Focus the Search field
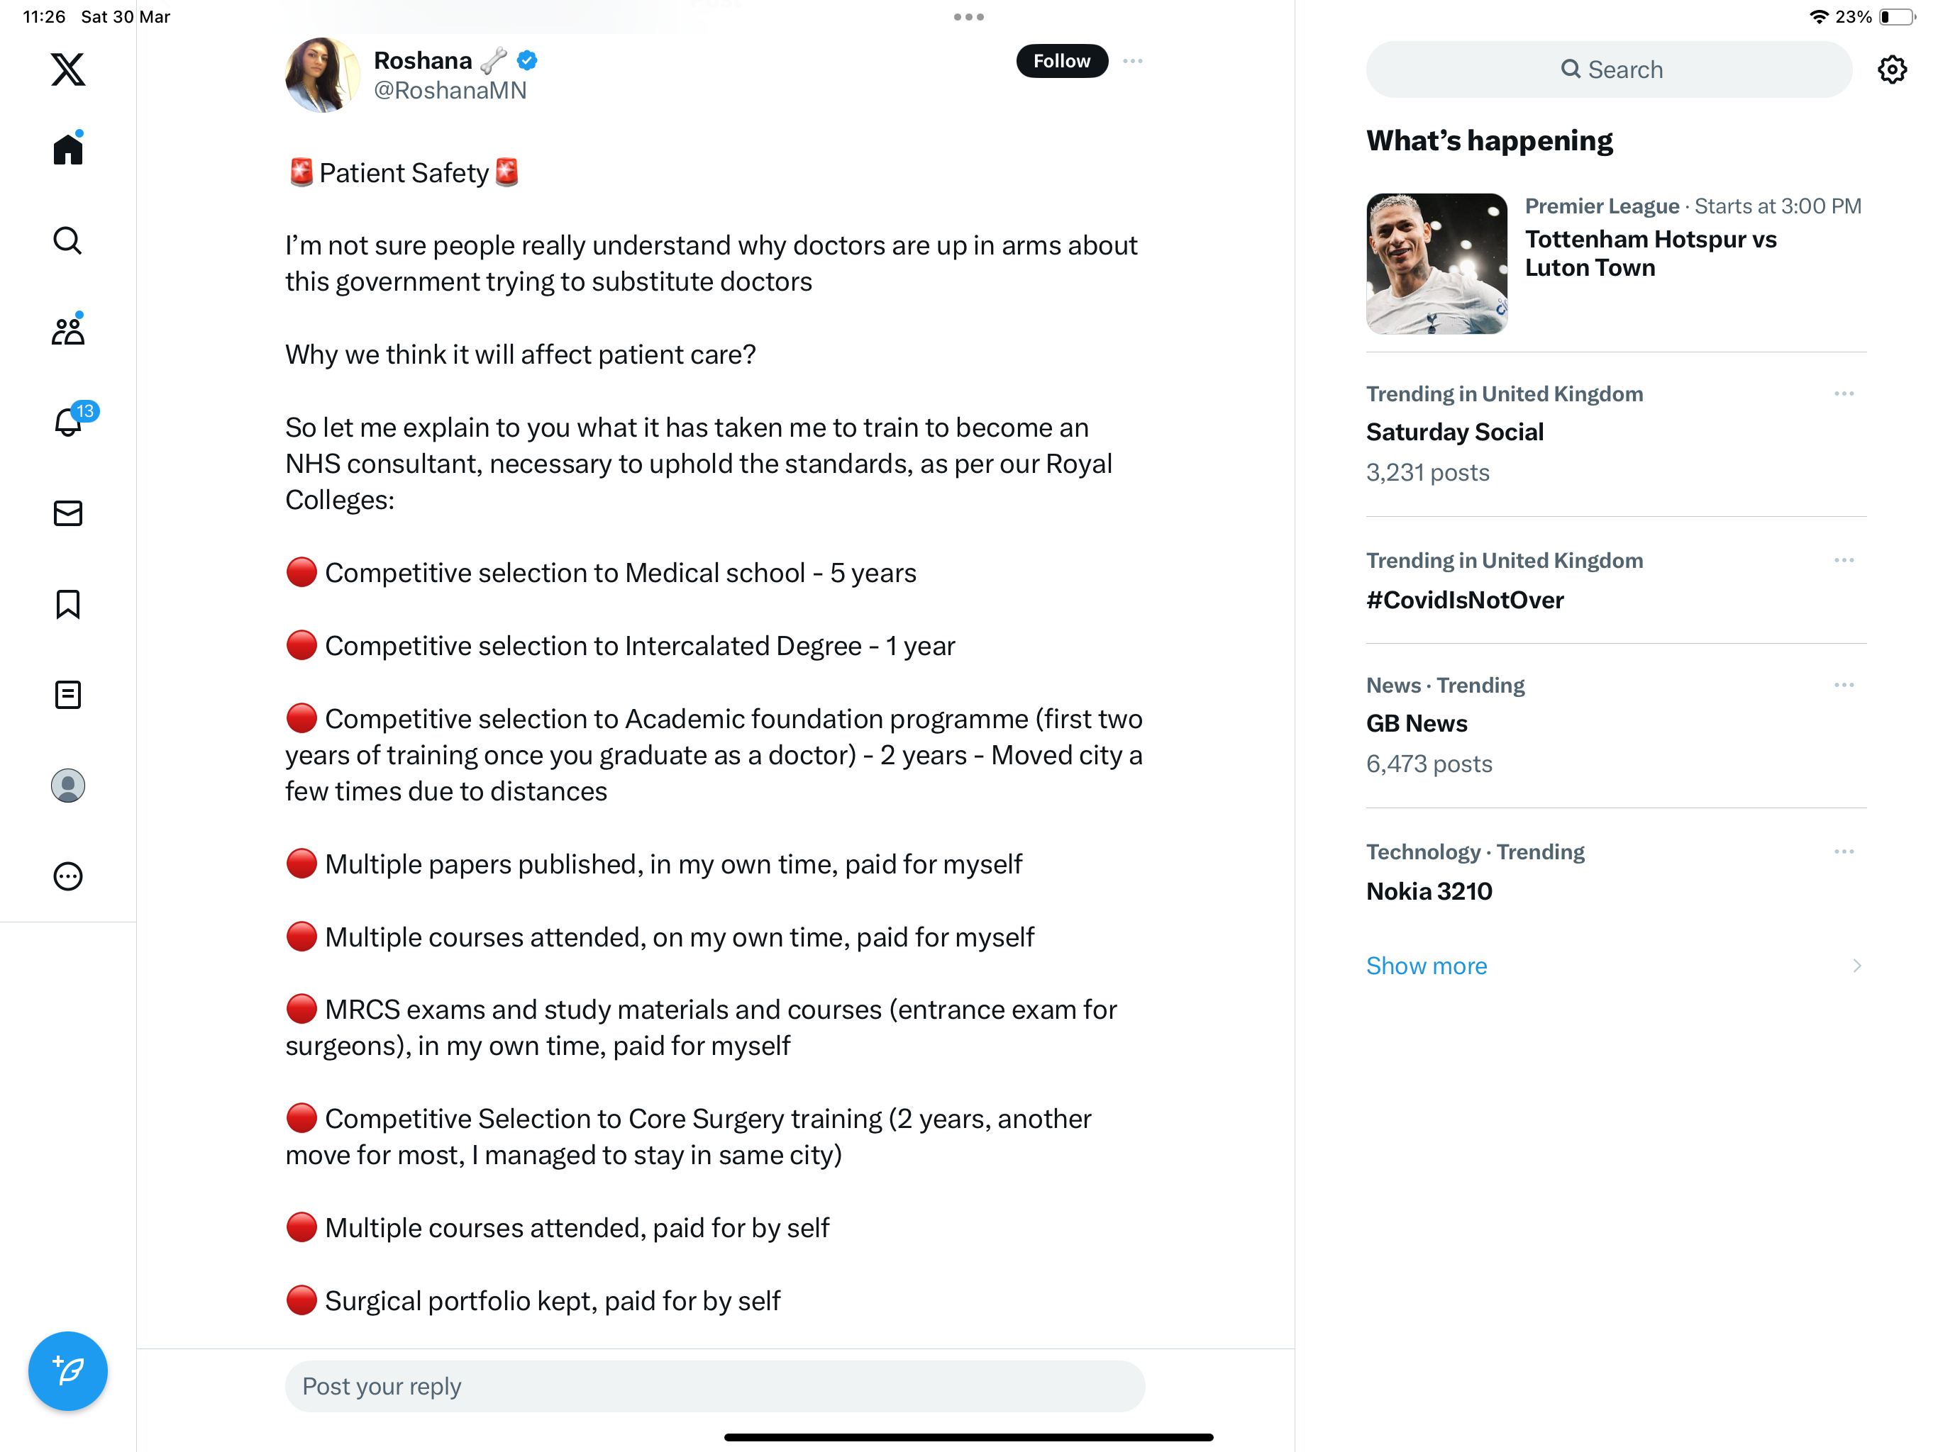This screenshot has width=1938, height=1452. [x=1609, y=69]
